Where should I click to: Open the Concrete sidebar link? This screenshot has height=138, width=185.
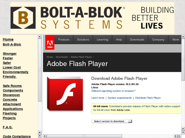[x=10, y=100]
